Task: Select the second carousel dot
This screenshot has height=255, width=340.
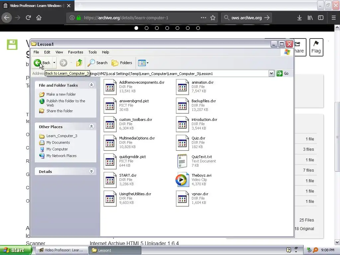Action: pyautogui.click(x=146, y=28)
